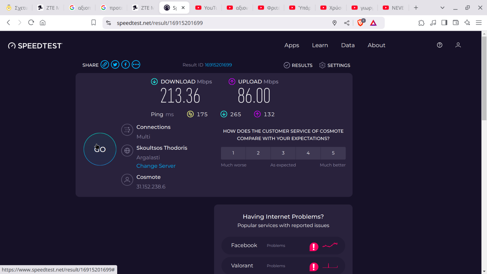Screen dimensions: 487x274
Task: Switch to the first ZTE browser tab
Action: [x=49, y=8]
